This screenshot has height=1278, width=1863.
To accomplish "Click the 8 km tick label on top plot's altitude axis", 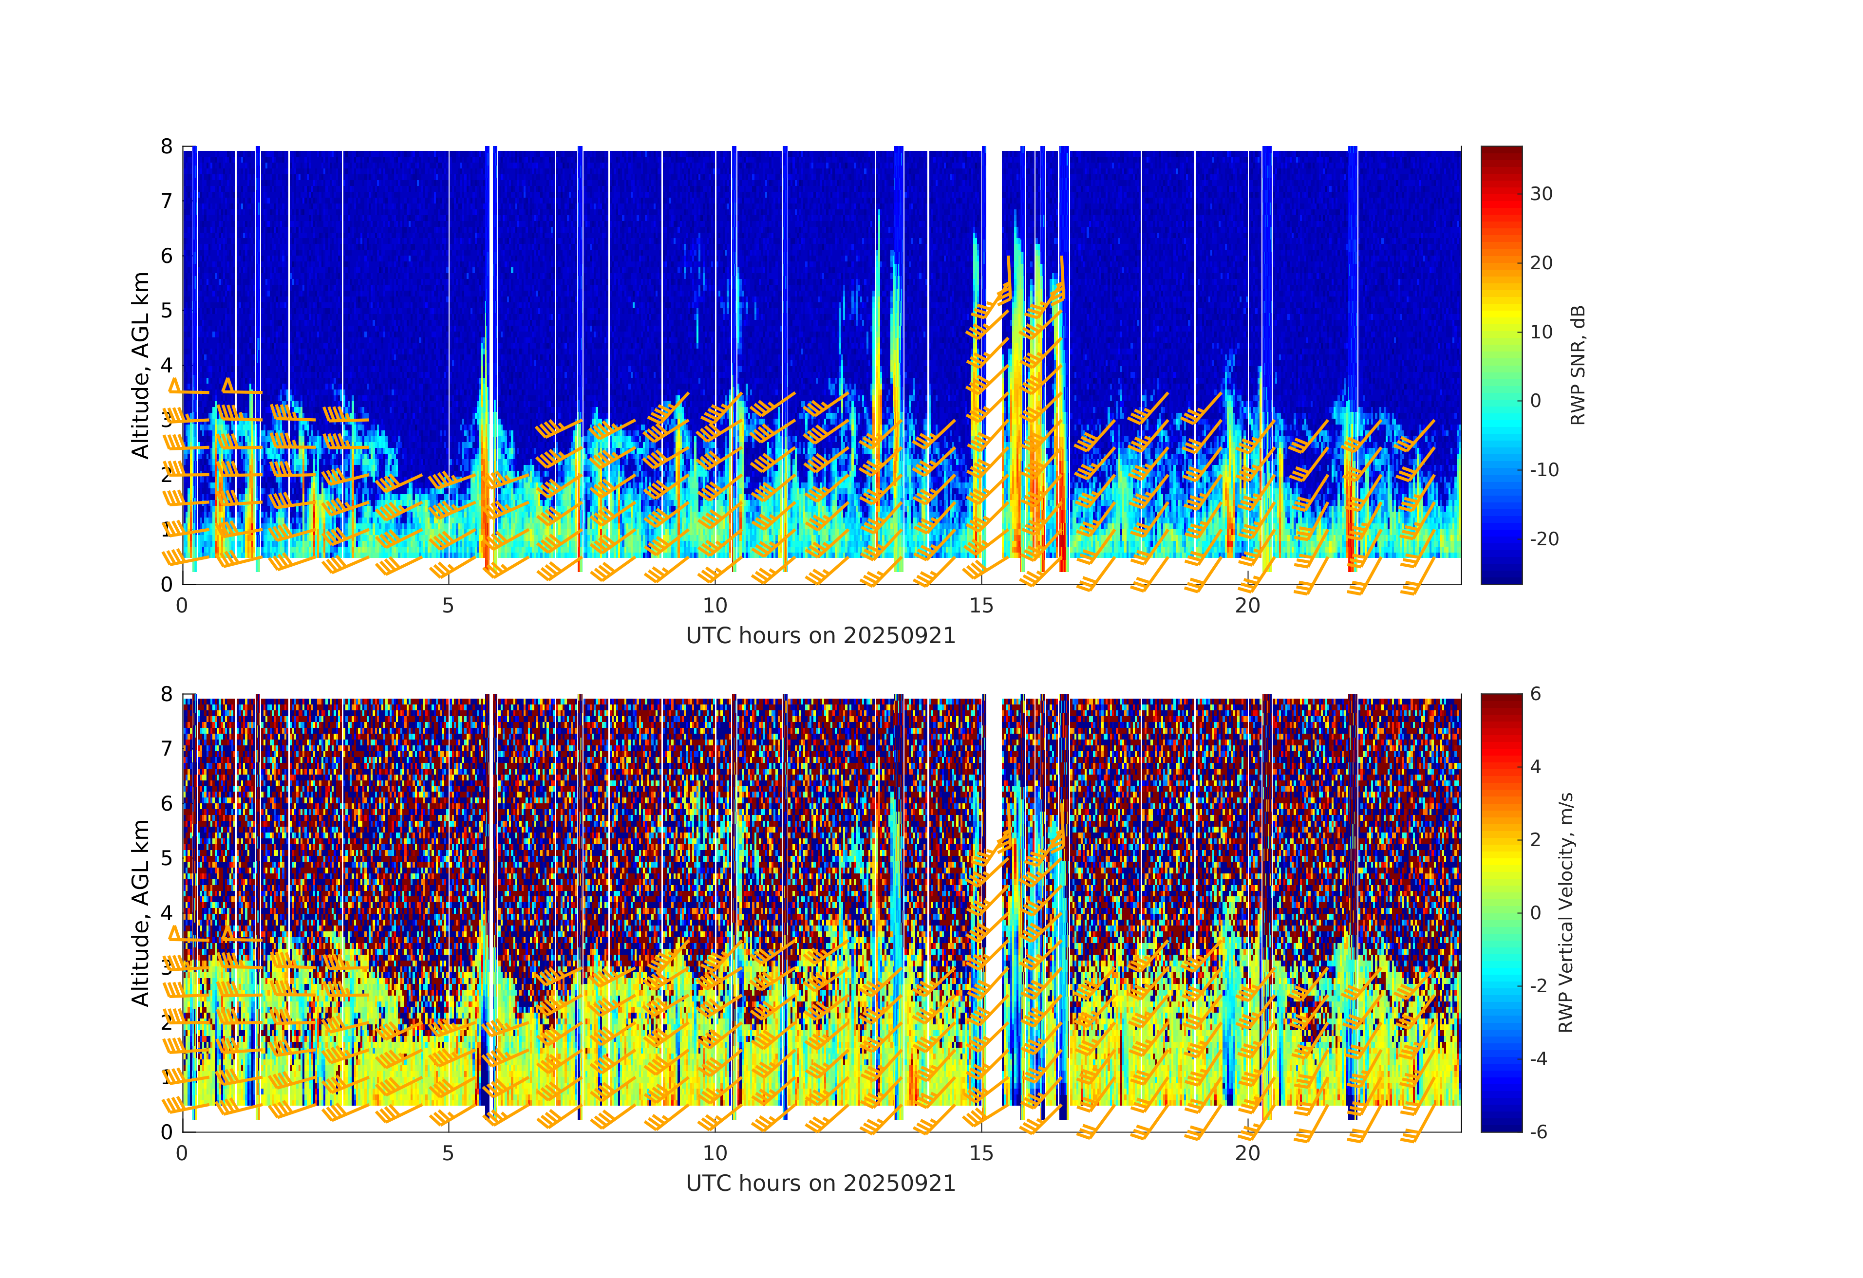I will pyautogui.click(x=167, y=147).
